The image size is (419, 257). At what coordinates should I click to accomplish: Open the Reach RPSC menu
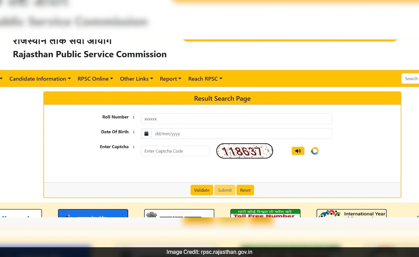[205, 79]
